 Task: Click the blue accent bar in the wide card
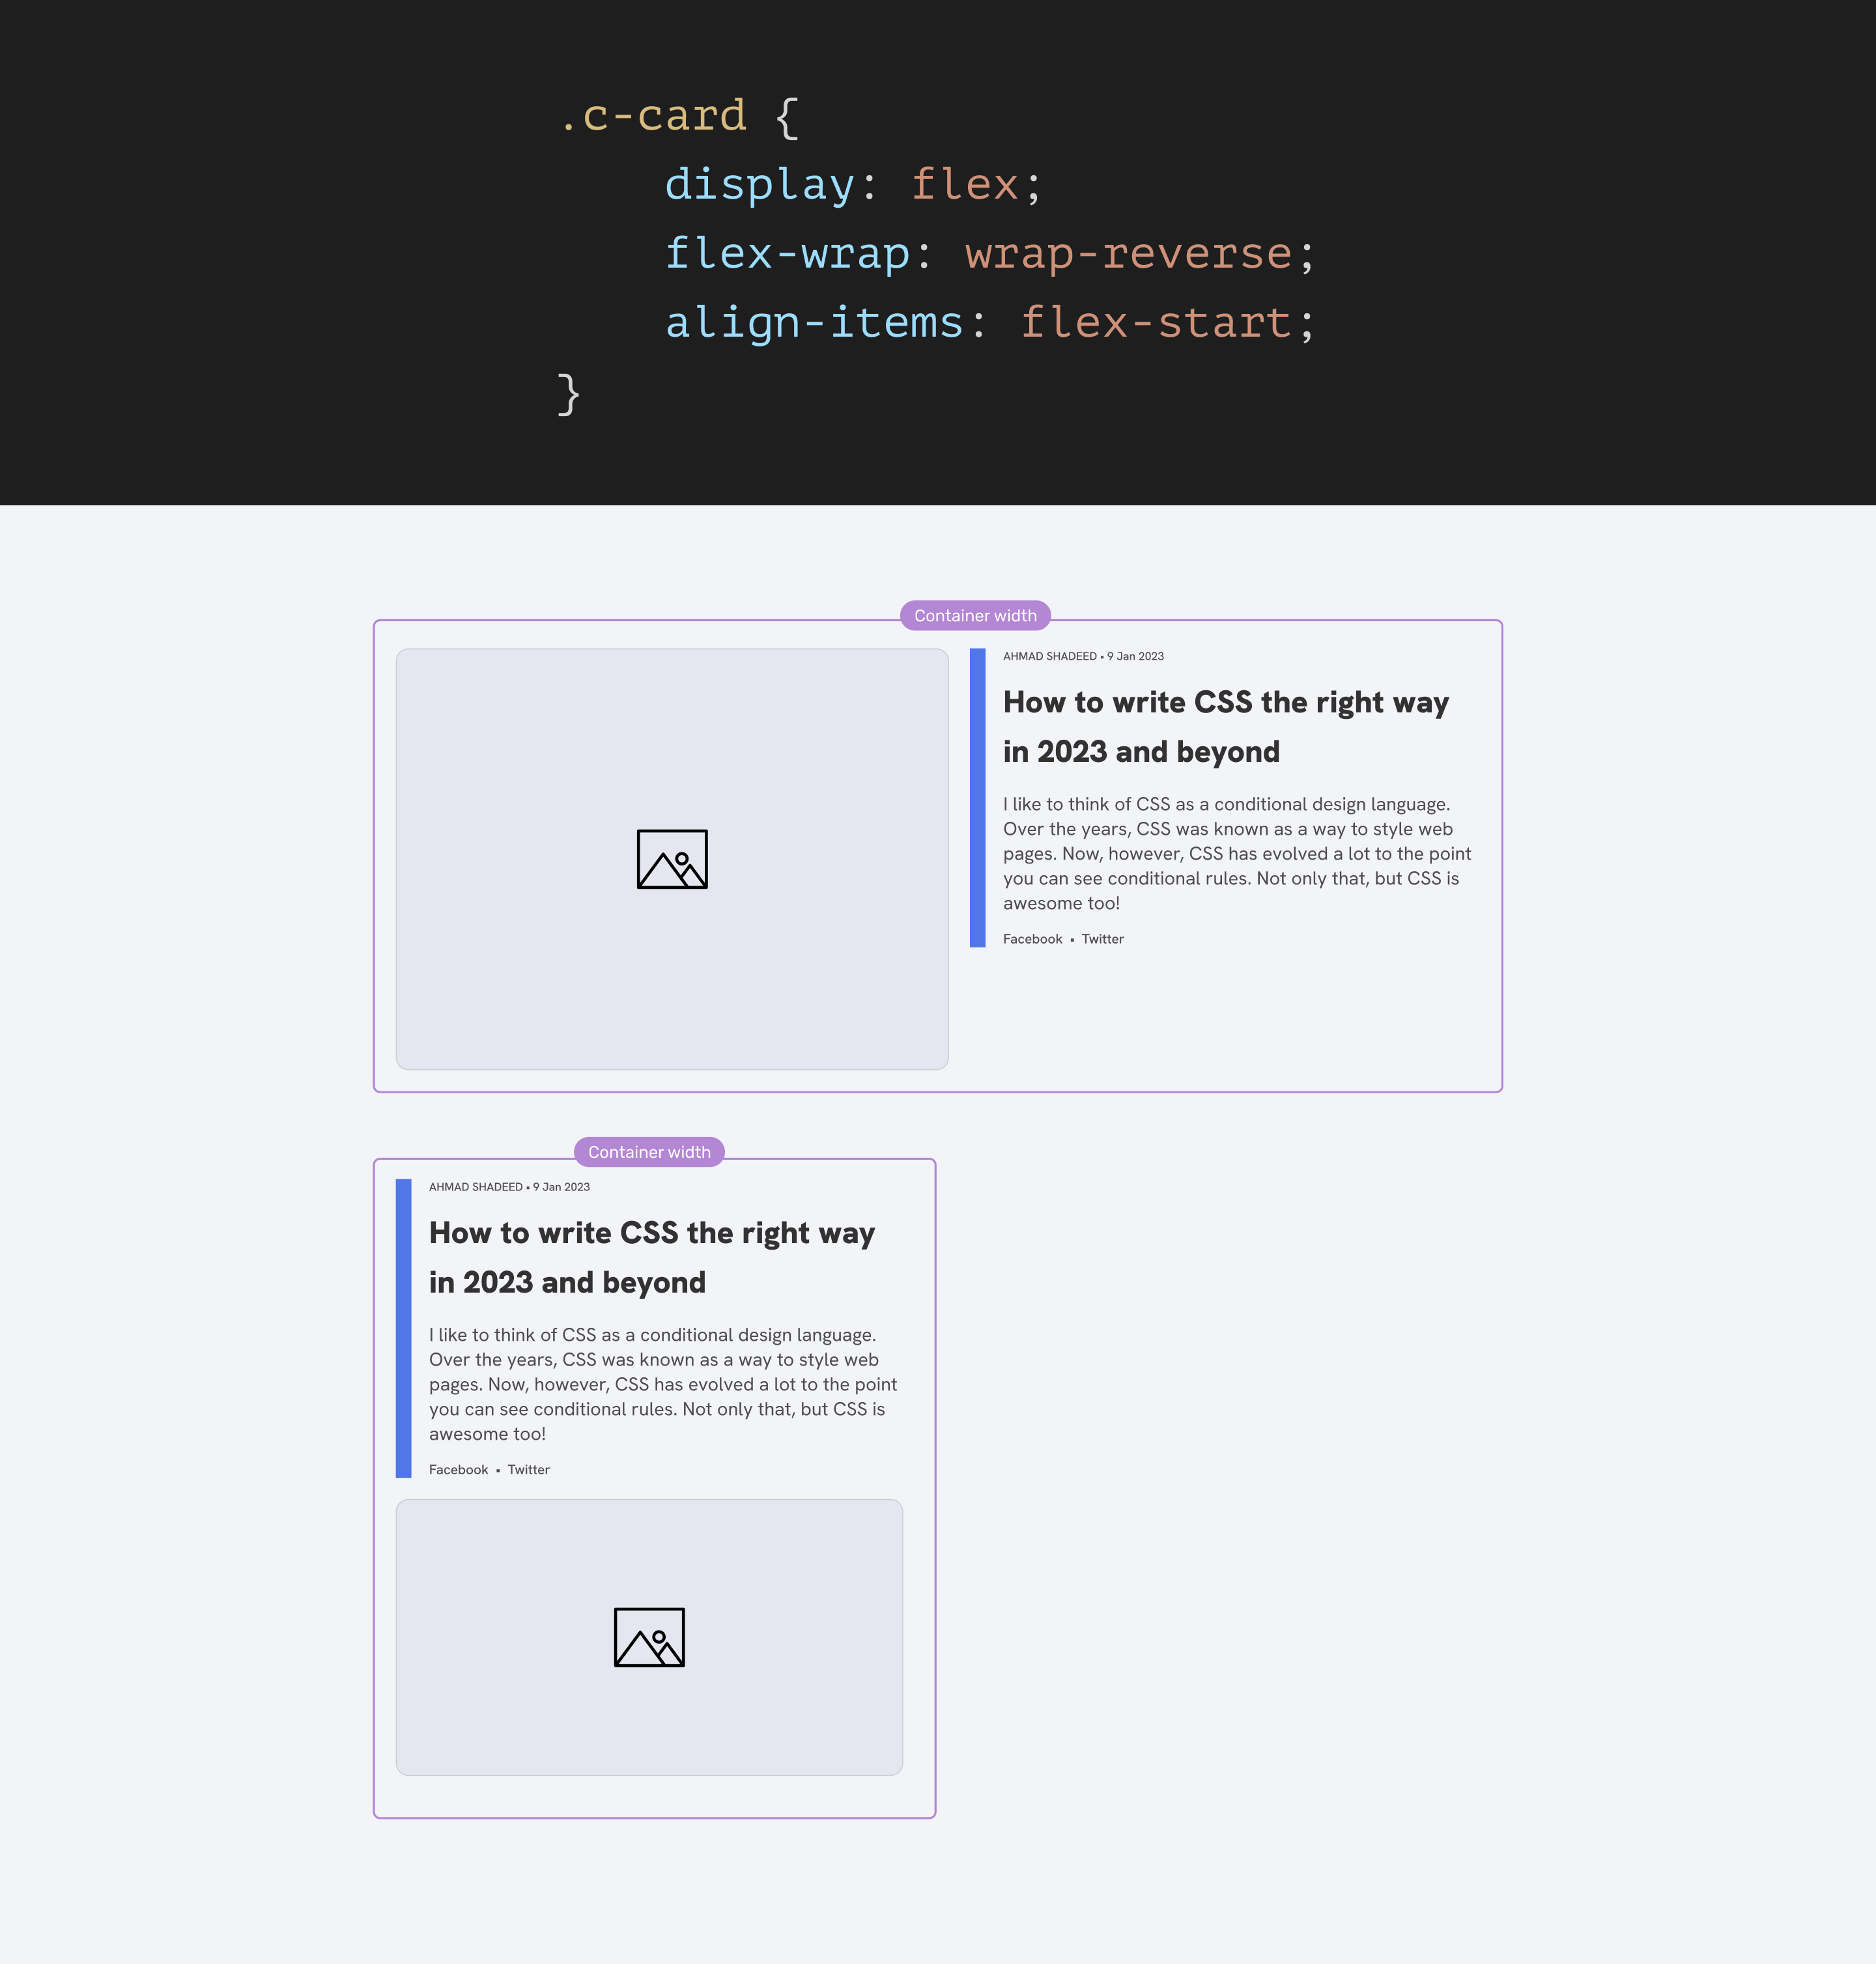coord(977,798)
